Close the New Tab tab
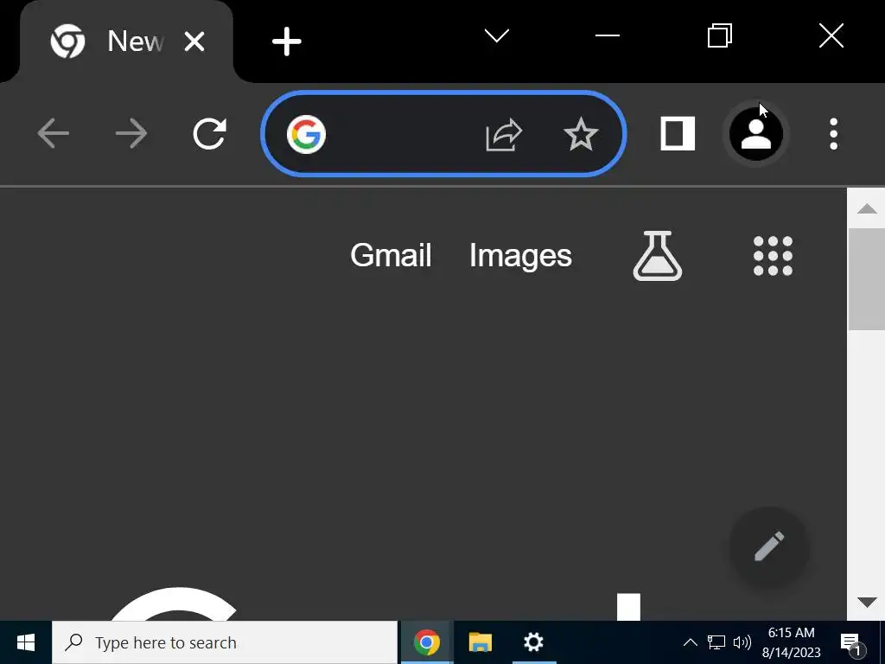885x664 pixels. [x=194, y=41]
